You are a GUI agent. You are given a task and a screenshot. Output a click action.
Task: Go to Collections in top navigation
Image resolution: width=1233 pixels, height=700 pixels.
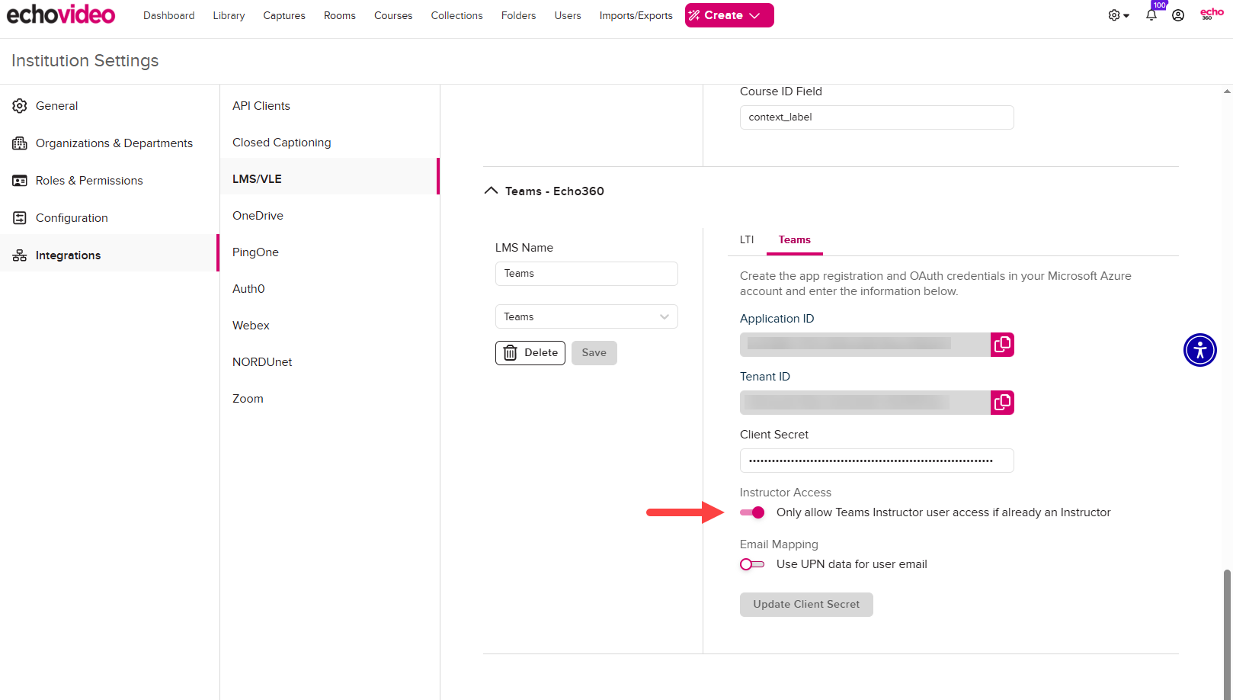457,15
